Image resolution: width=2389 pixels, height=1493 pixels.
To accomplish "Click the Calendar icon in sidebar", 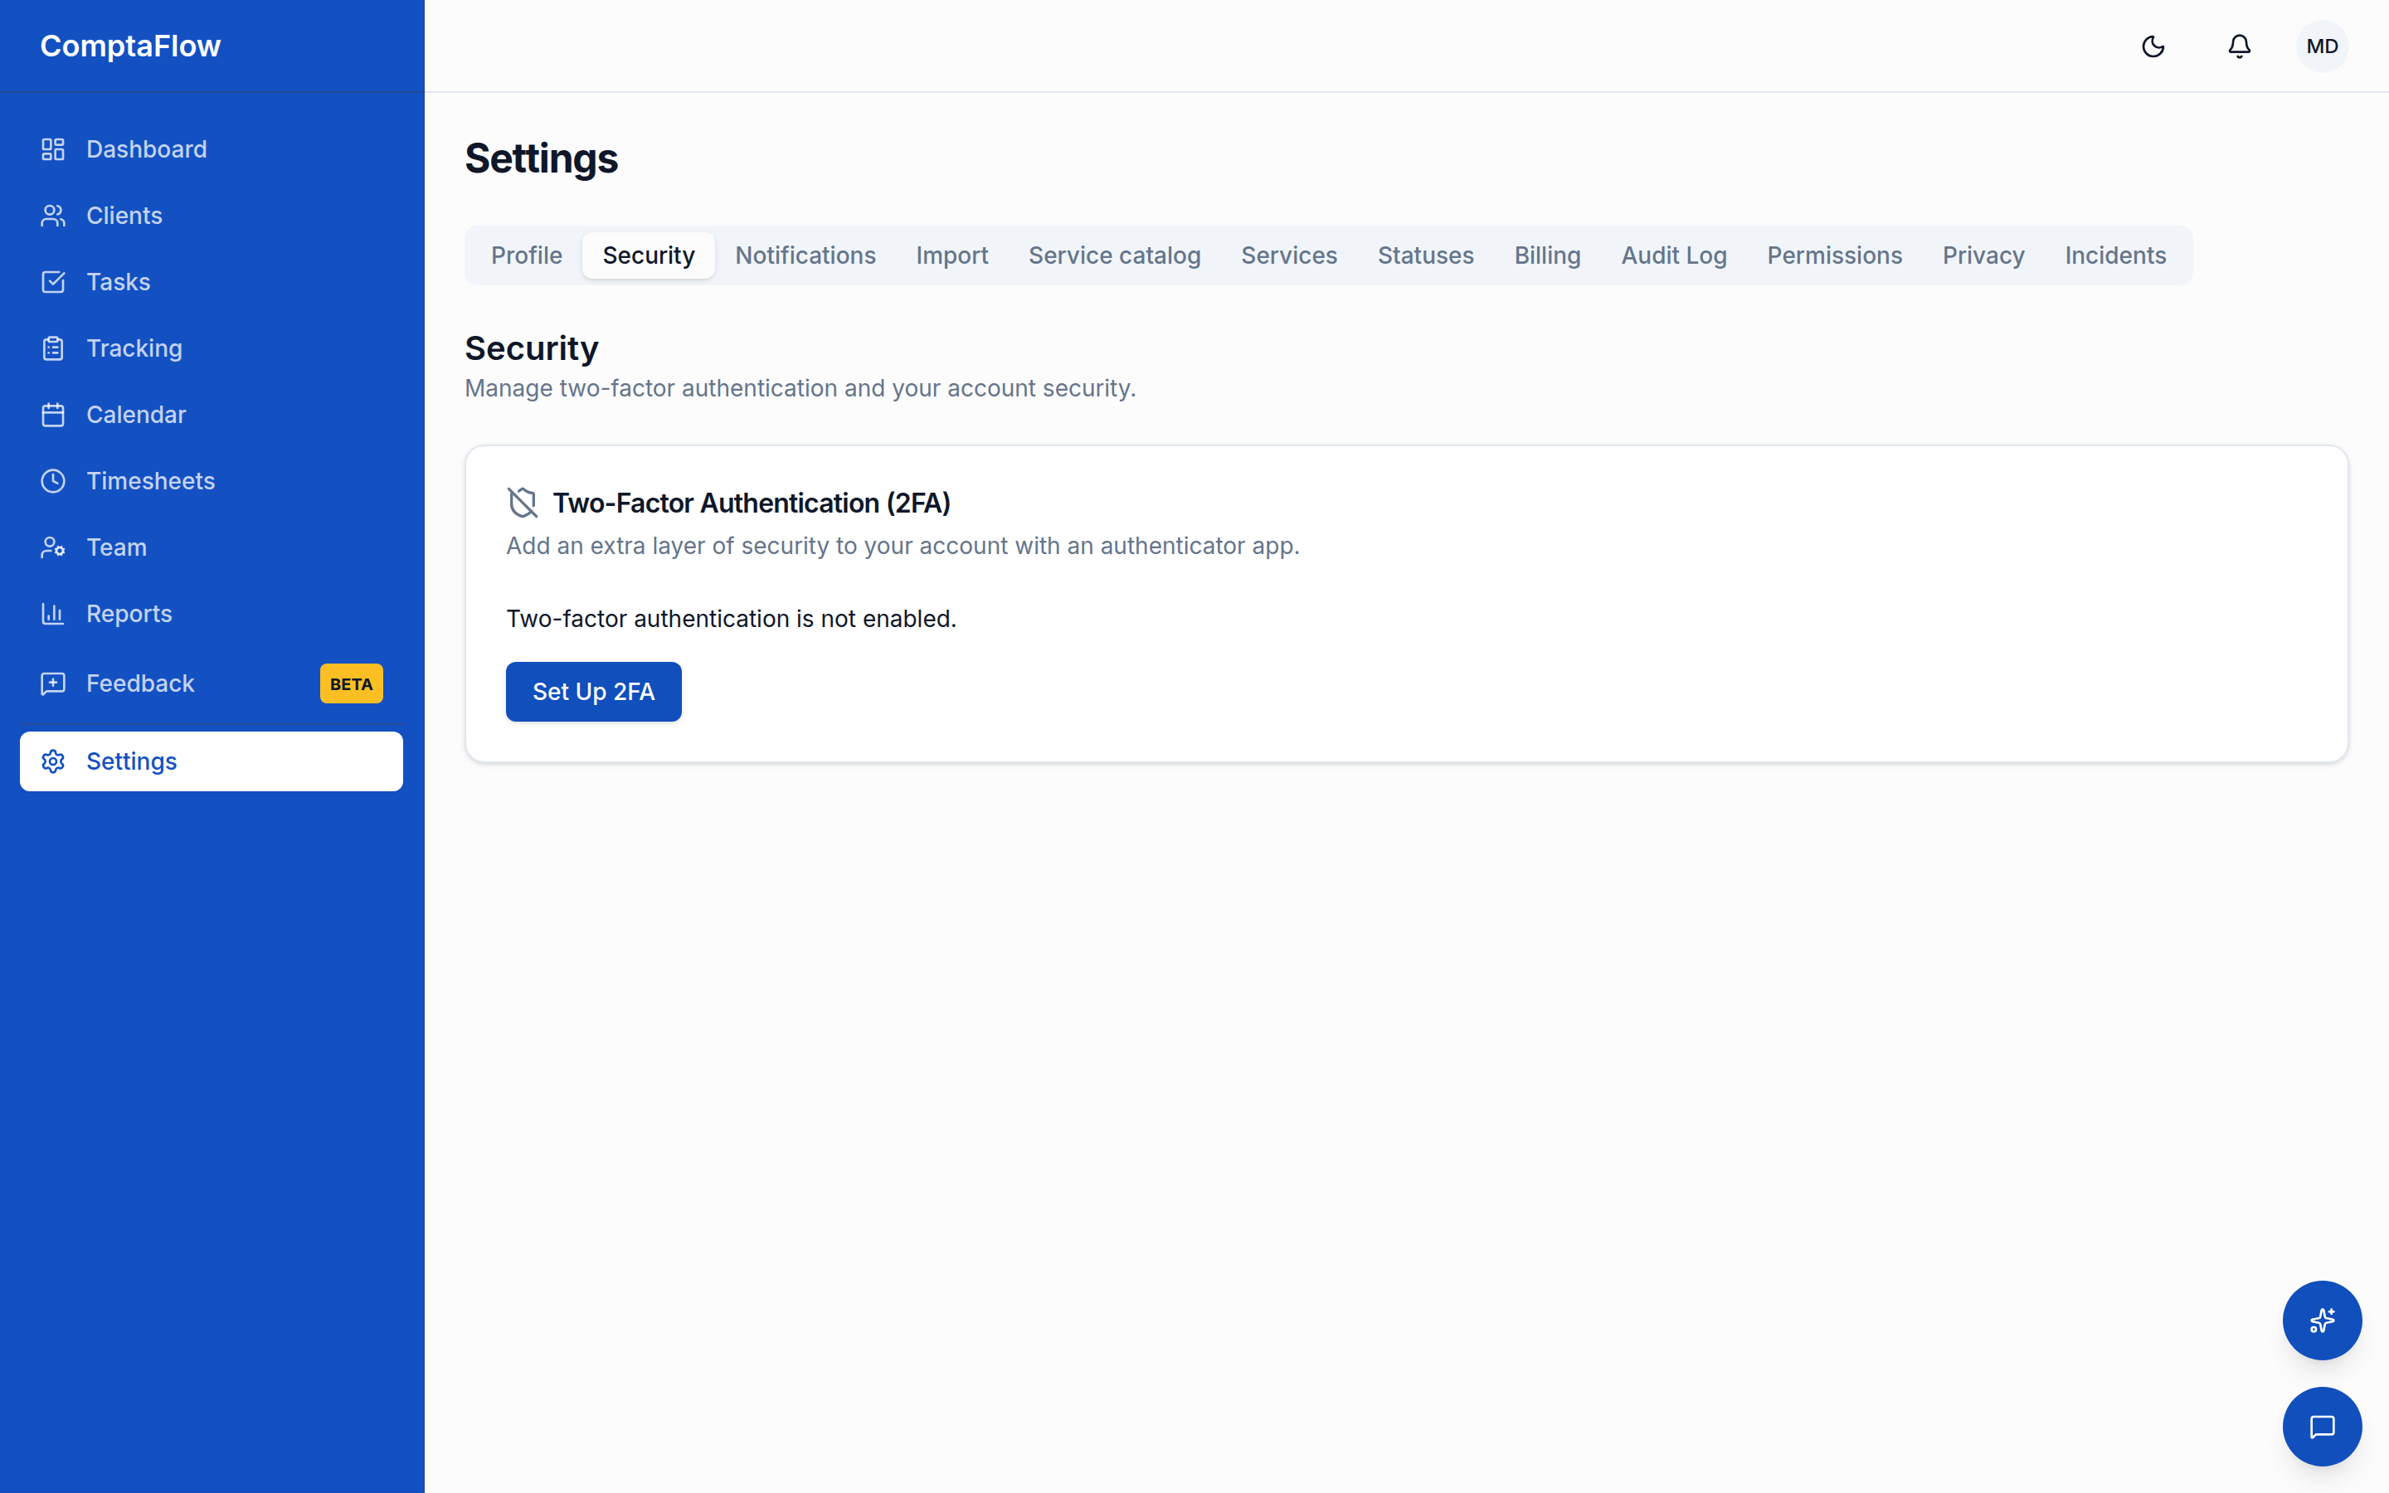I will [x=53, y=415].
